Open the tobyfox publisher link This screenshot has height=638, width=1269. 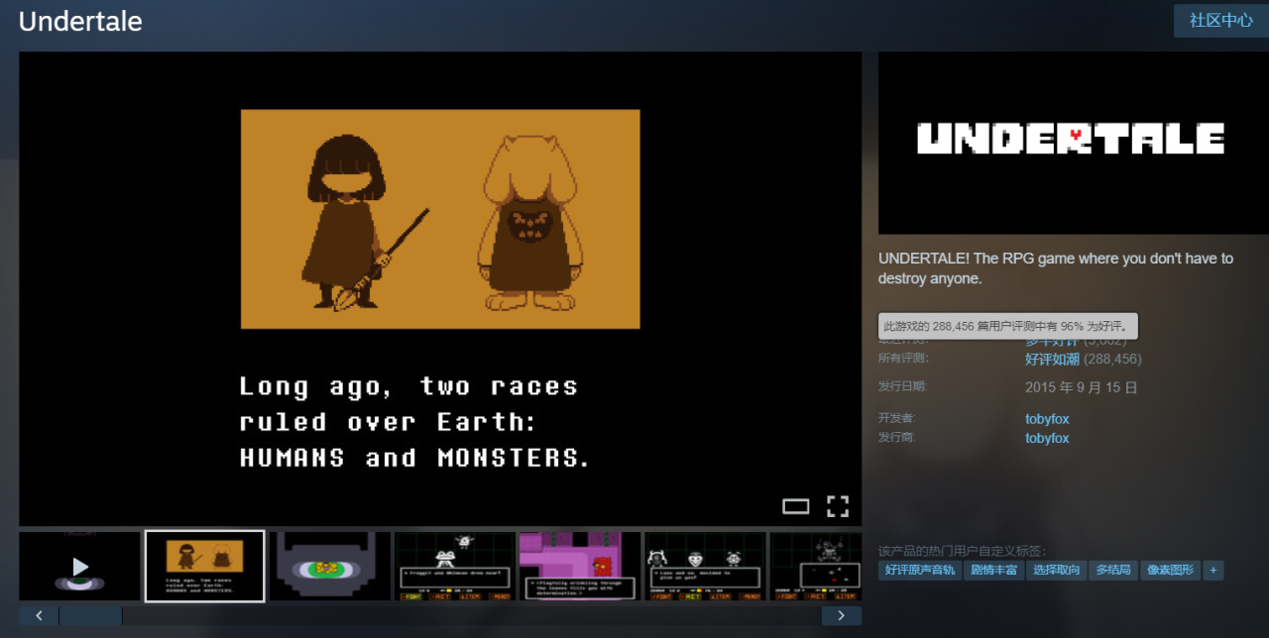point(1047,438)
